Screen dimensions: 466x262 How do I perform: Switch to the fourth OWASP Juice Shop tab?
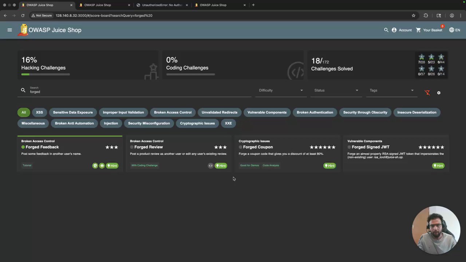(220, 5)
